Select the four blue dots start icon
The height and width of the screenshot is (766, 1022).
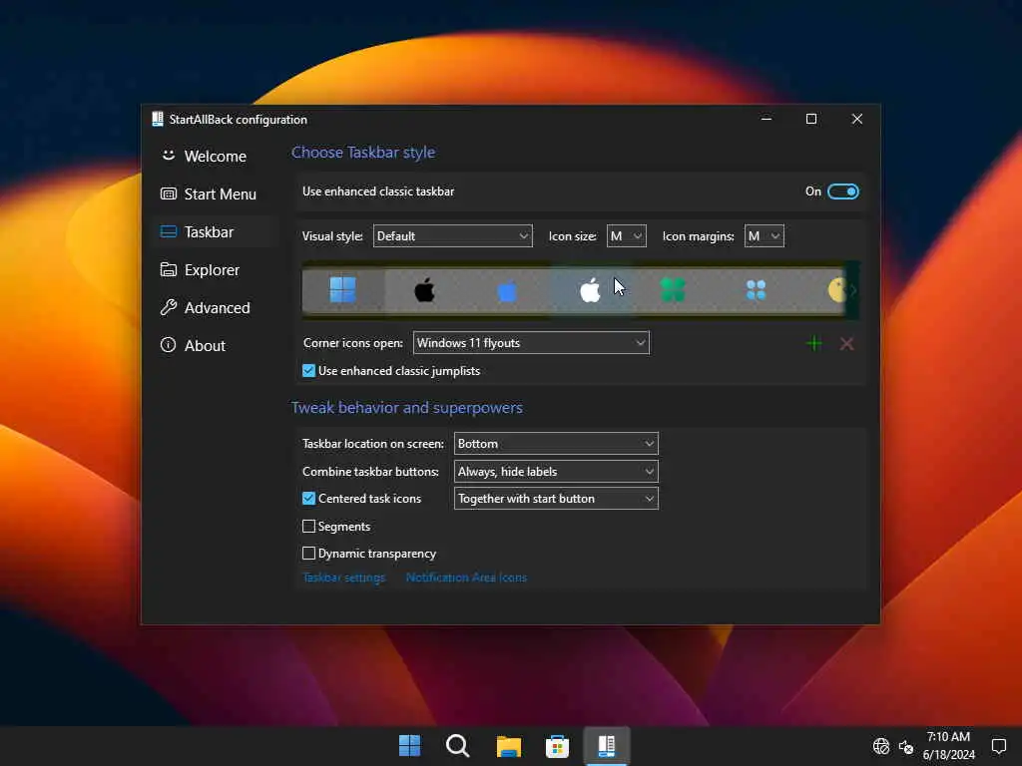756,290
